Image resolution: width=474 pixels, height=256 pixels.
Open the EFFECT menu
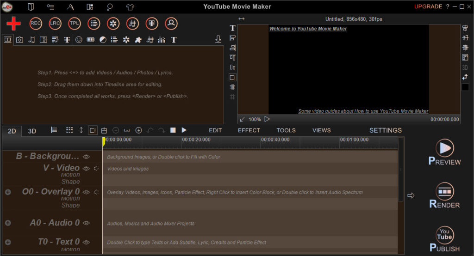coord(249,130)
